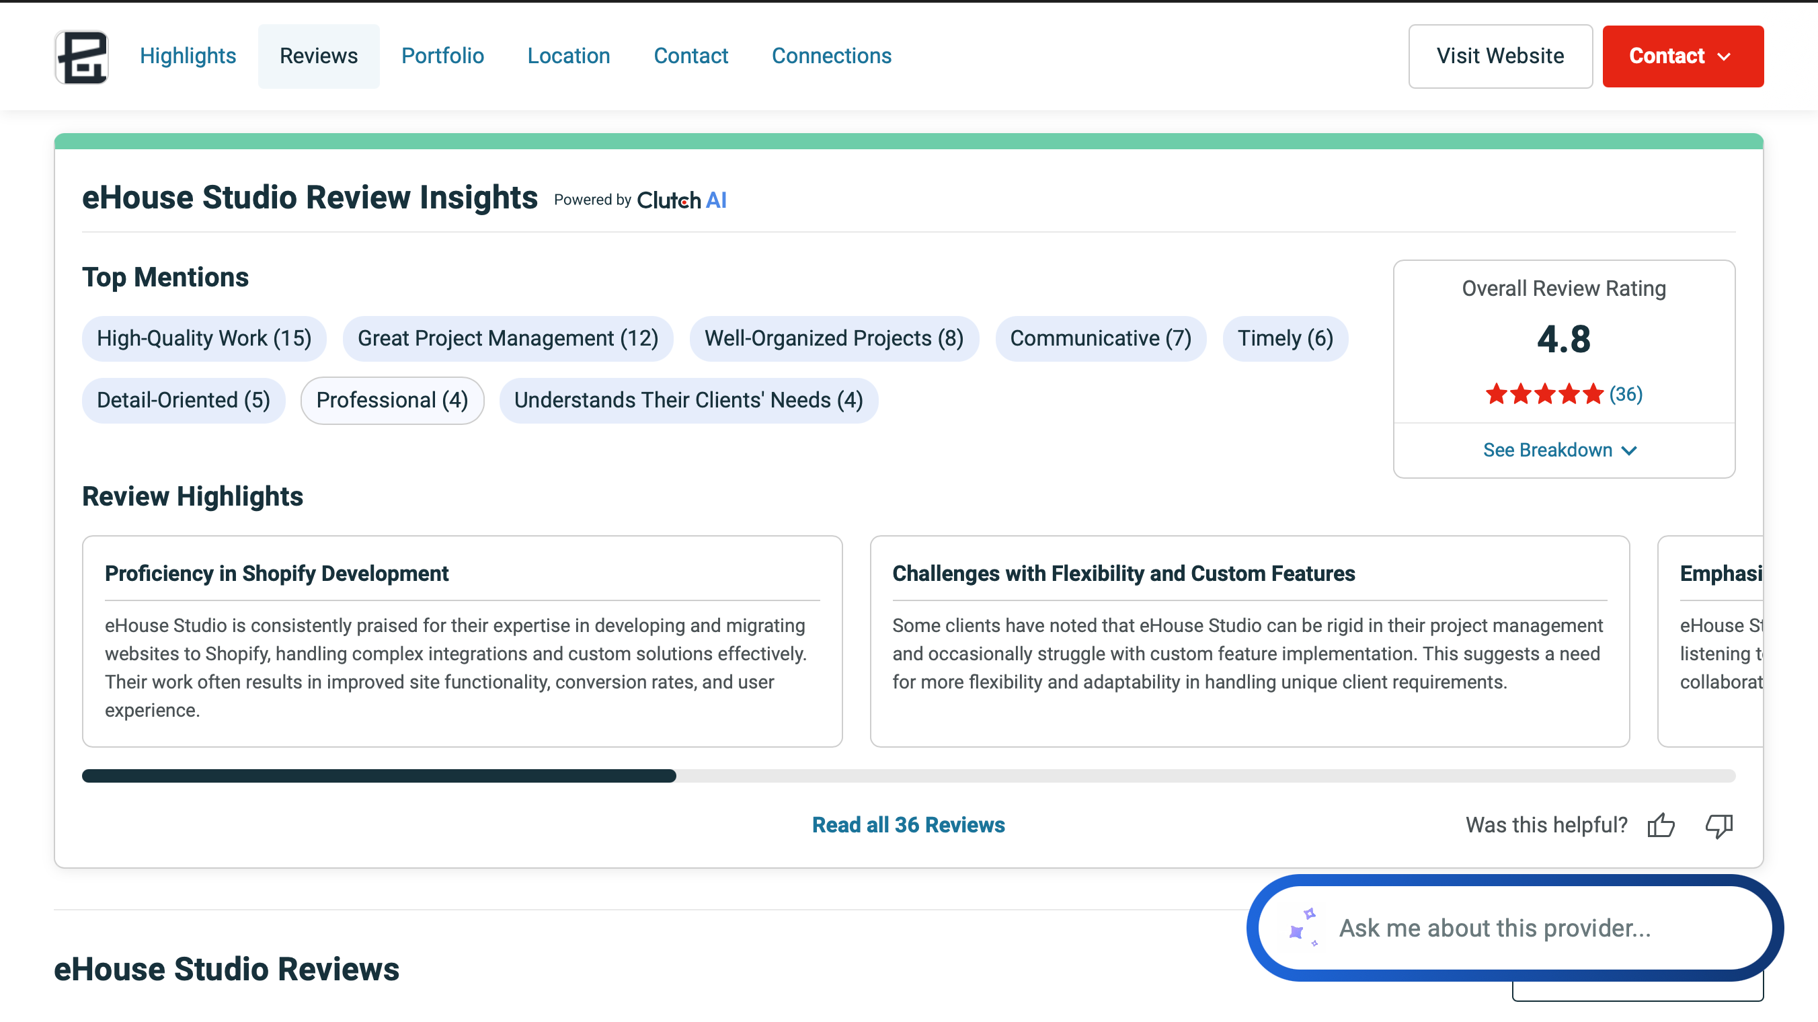
Task: Toggle the Professional (4) mention filter
Action: [x=392, y=400]
